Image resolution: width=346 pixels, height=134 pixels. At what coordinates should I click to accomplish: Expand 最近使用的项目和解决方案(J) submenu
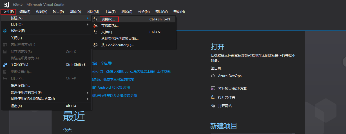pos(46,99)
